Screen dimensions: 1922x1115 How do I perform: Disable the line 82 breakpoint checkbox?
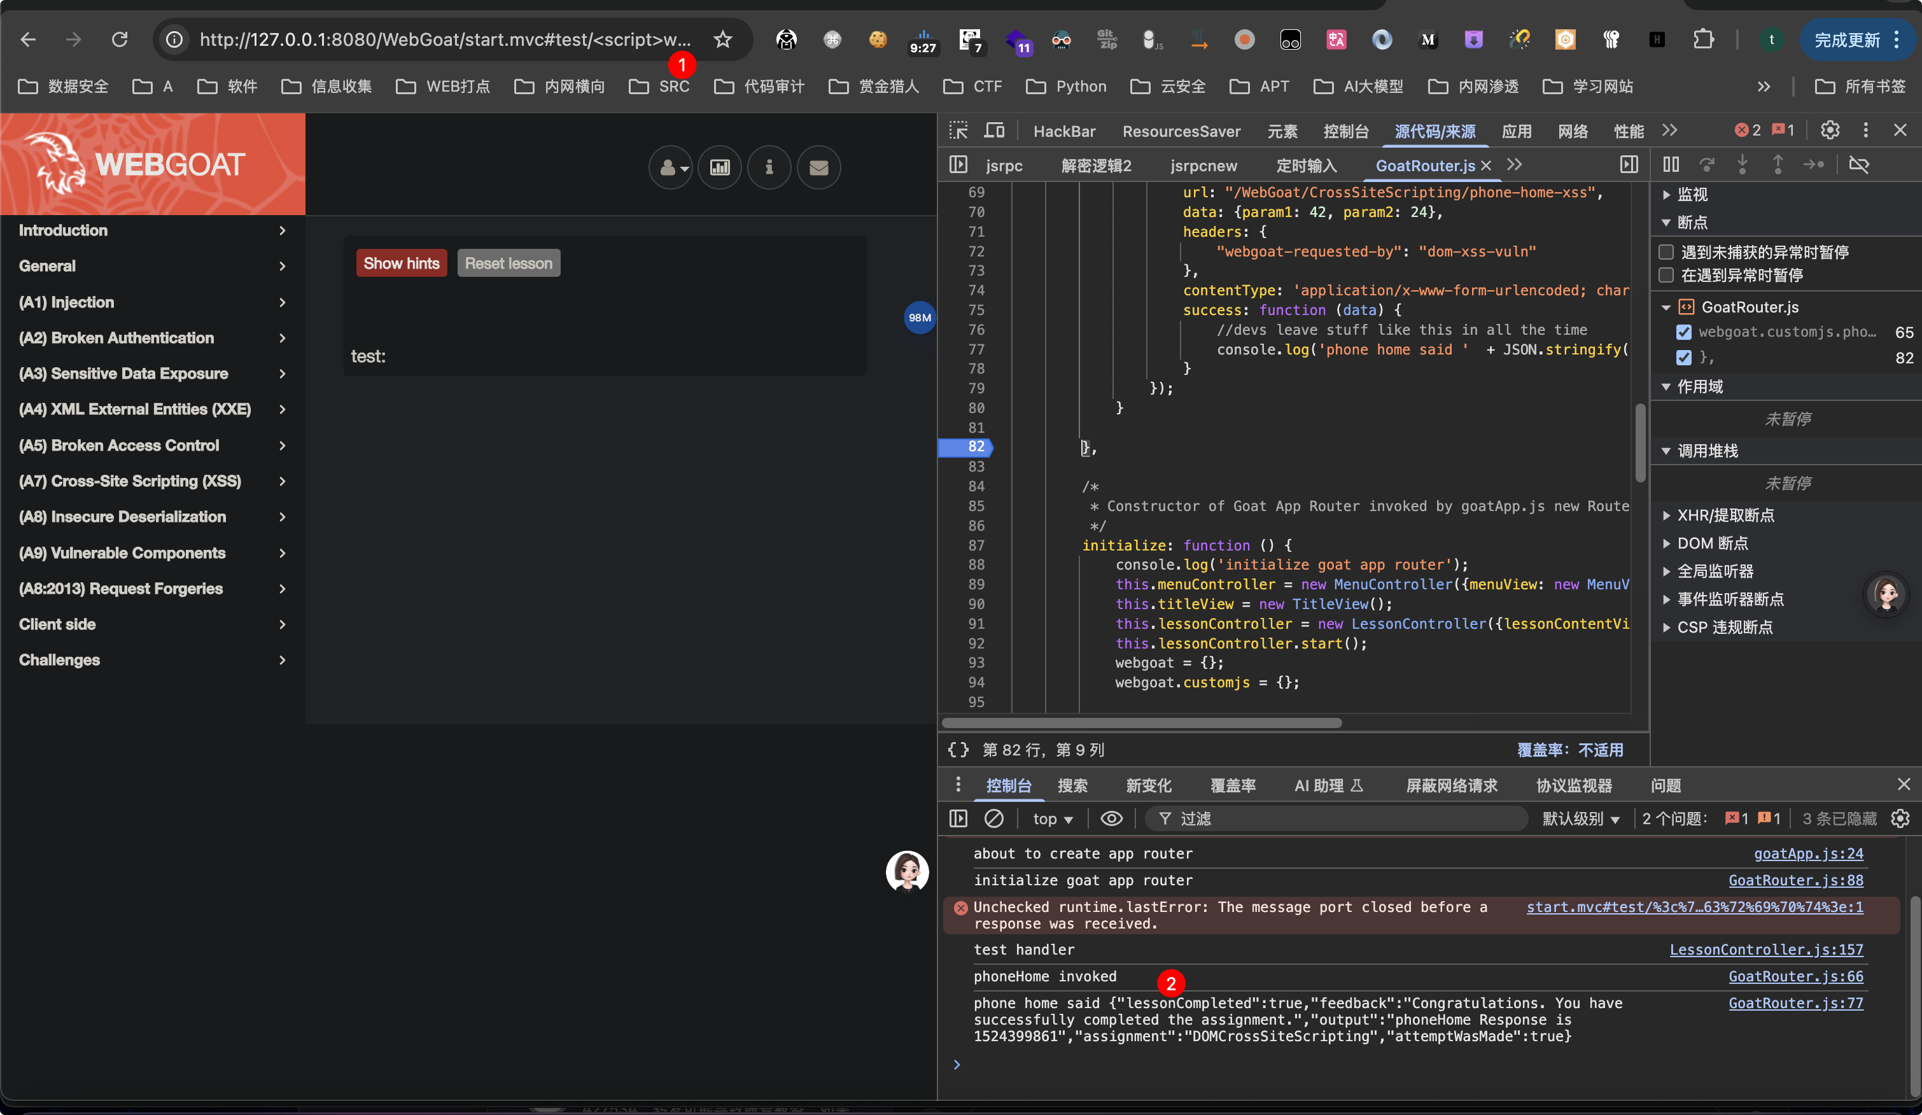(x=1683, y=357)
